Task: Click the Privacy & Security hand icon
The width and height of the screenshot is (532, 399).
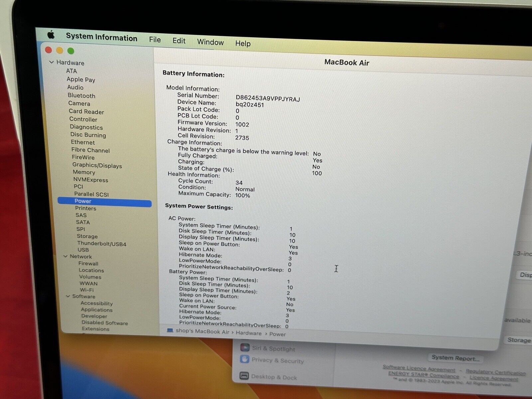Action: coord(244,359)
